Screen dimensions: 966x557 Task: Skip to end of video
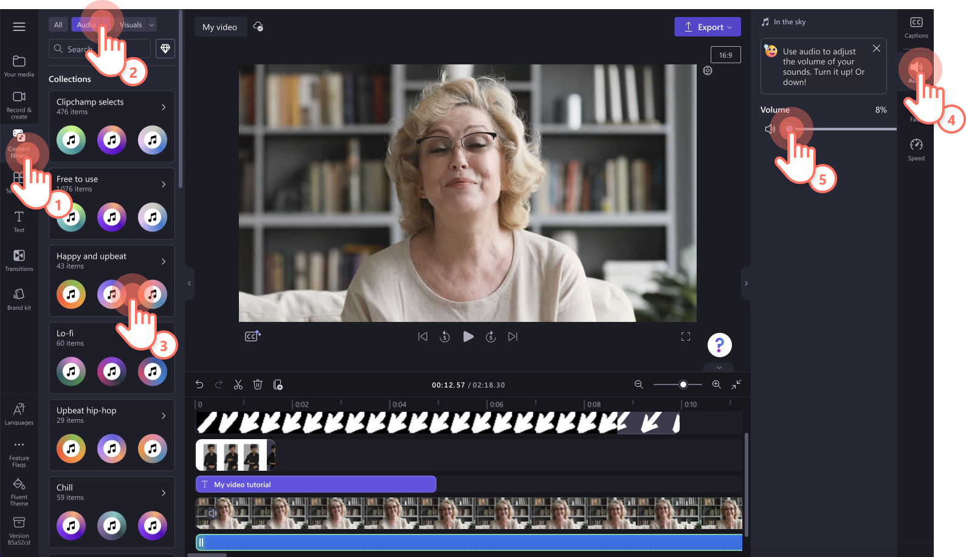pyautogui.click(x=513, y=337)
